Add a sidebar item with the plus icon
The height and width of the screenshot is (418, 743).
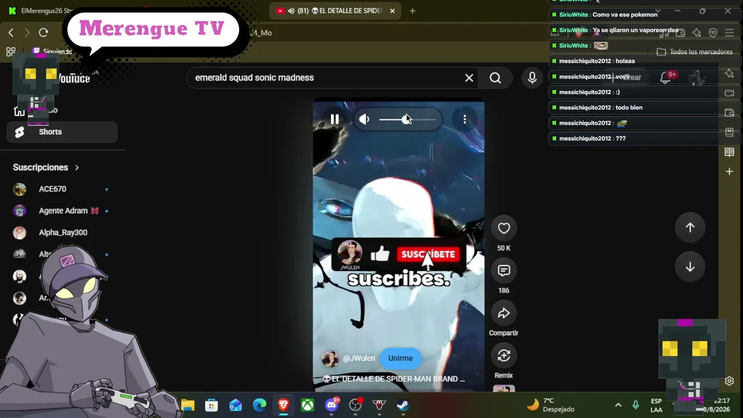coord(730,172)
